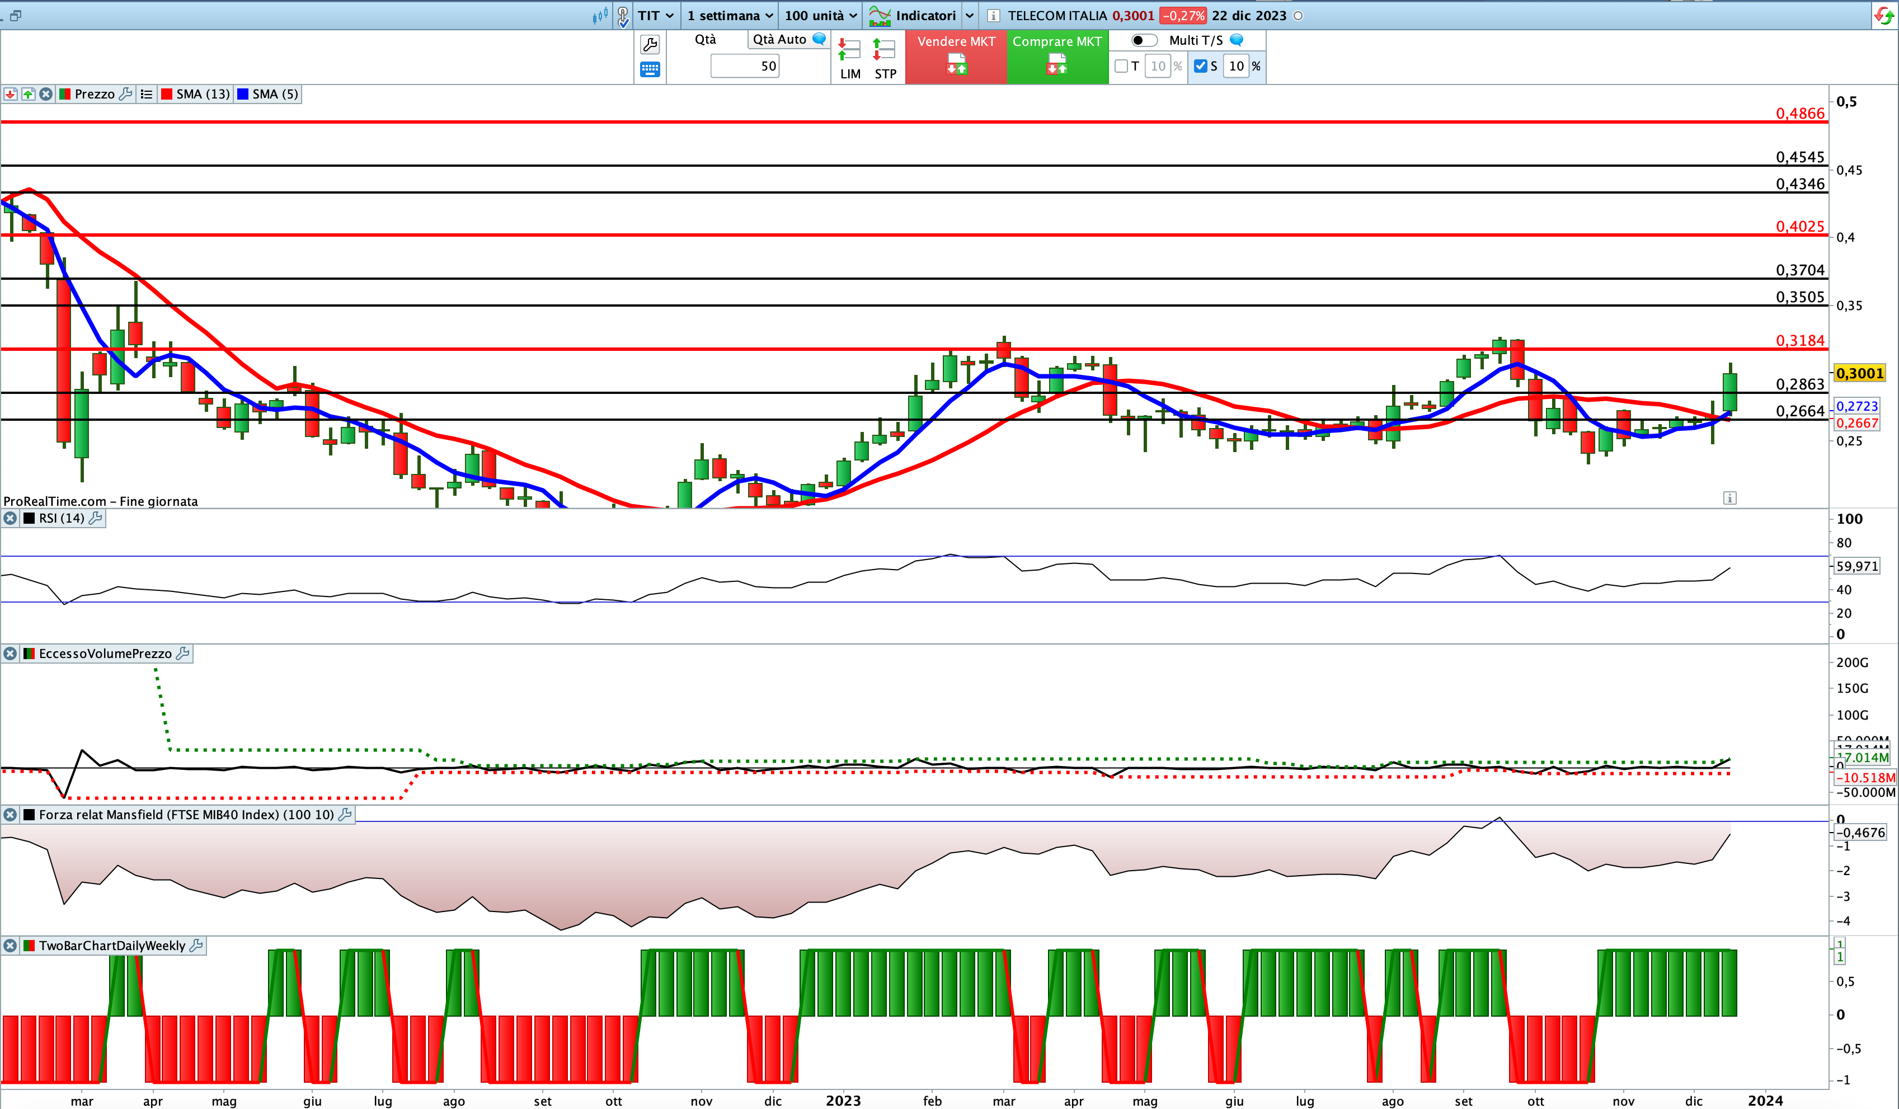1899x1109 pixels.
Task: Click the Mansfield value label -0,4676
Action: click(1860, 833)
